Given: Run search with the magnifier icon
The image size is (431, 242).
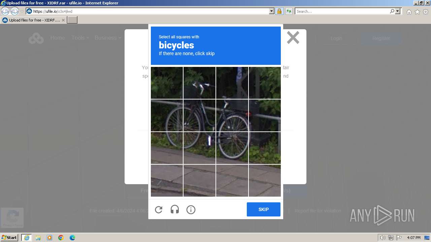Looking at the screenshot, I should point(392,11).
